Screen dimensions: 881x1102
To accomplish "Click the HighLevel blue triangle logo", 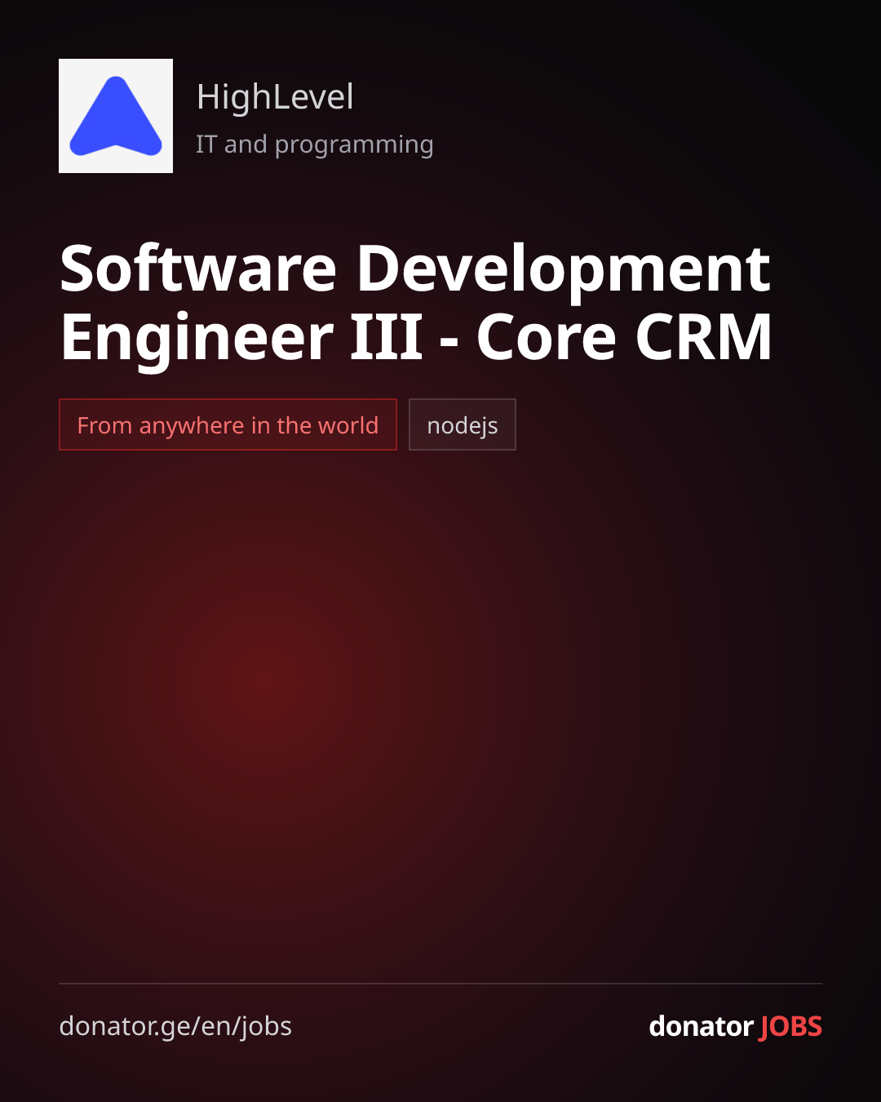I will point(116,116).
